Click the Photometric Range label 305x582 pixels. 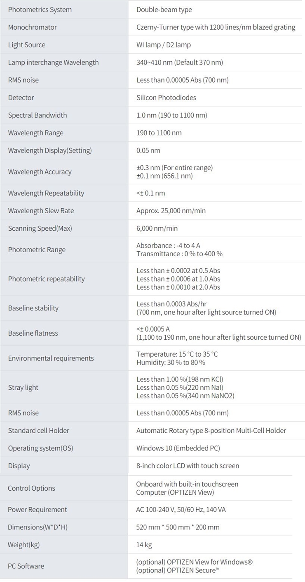click(37, 250)
